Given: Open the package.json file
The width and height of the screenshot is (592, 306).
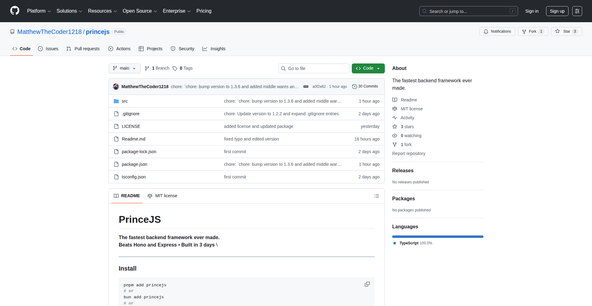Looking at the screenshot, I should click(134, 164).
